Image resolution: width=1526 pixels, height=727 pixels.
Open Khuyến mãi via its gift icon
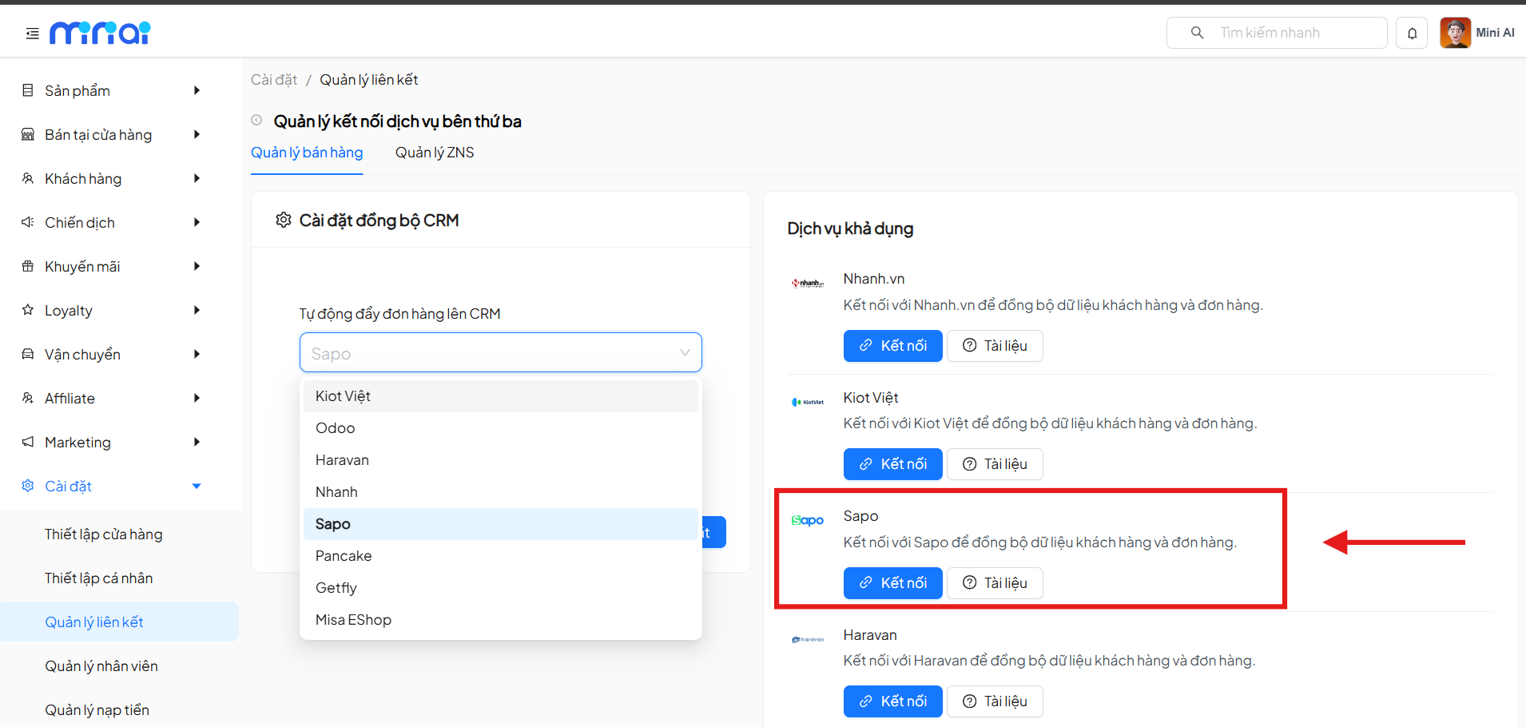pyautogui.click(x=26, y=266)
